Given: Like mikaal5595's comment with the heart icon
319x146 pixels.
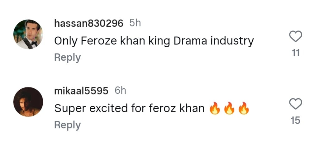Looking at the screenshot, I should pyautogui.click(x=295, y=104).
